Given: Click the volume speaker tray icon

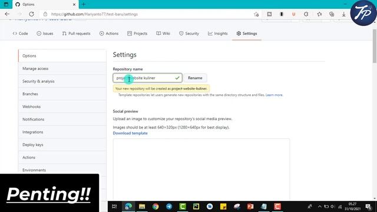Looking at the screenshot, I should coord(333,207).
